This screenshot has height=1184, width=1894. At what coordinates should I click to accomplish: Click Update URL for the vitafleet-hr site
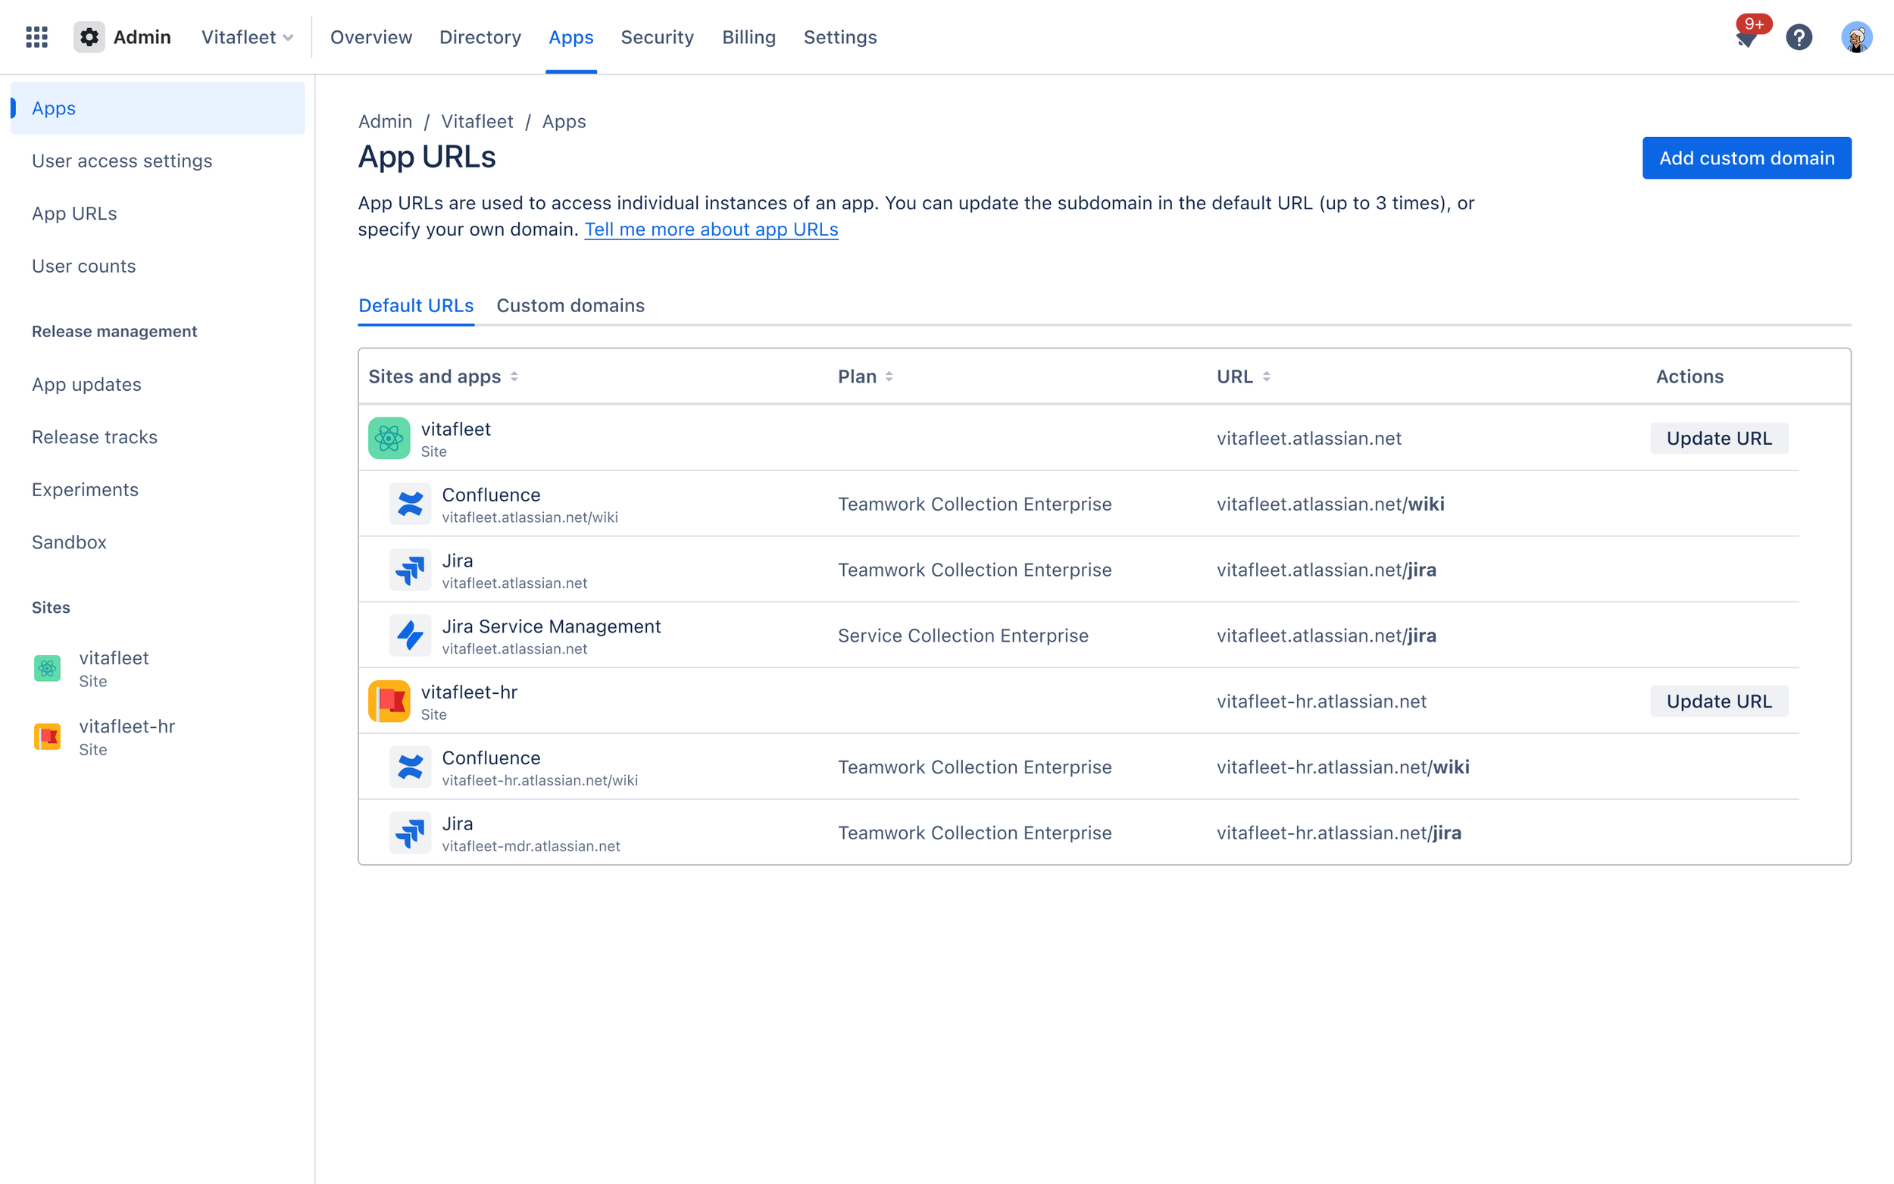click(1720, 701)
